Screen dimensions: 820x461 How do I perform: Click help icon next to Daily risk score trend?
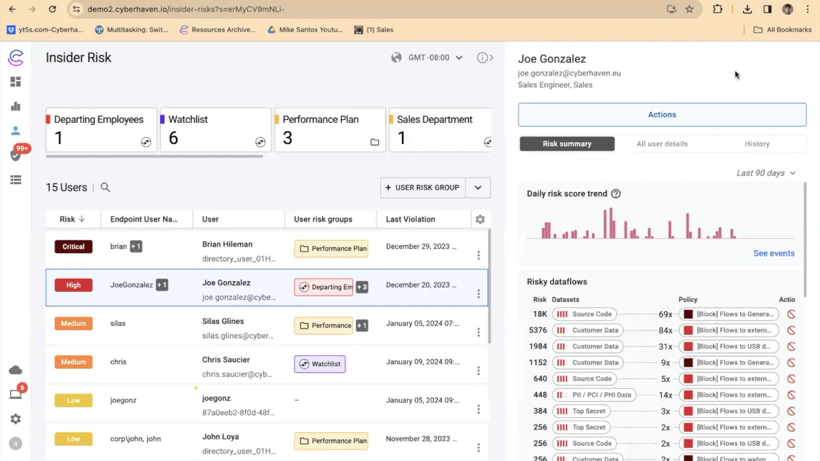coord(615,194)
